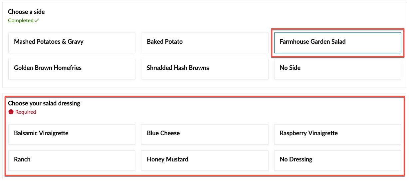Click the red Required warning icon
Image resolution: width=409 pixels, height=182 pixels.
tap(11, 112)
